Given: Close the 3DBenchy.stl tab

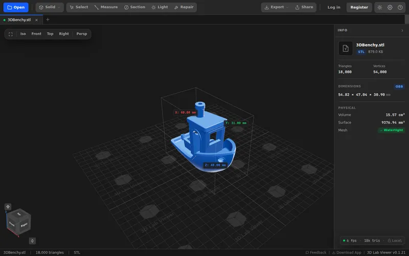Looking at the screenshot, I should [x=36, y=20].
